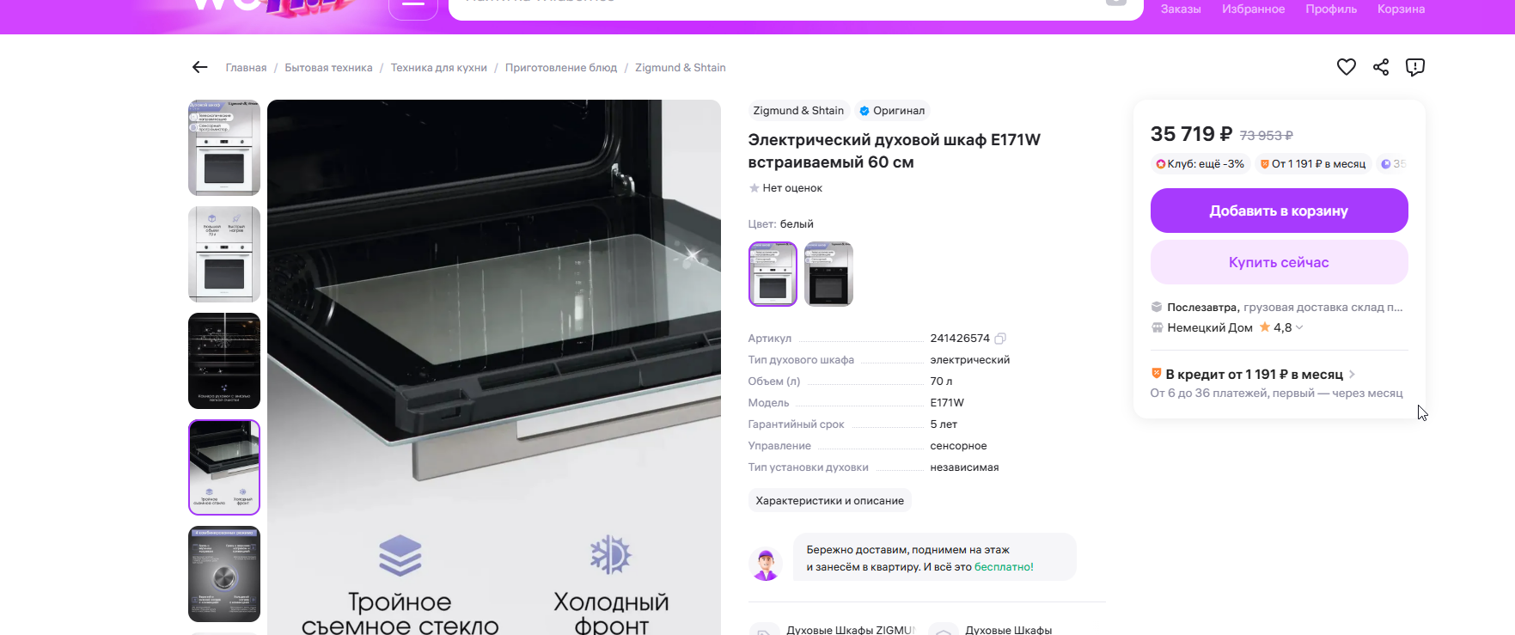1515x635 pixels.
Task: Open the hamburger catalog menu
Action: [413, 5]
